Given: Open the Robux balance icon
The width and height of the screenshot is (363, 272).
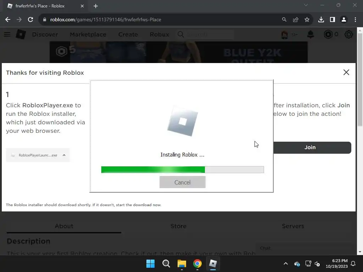Looking at the screenshot, I should [328, 34].
